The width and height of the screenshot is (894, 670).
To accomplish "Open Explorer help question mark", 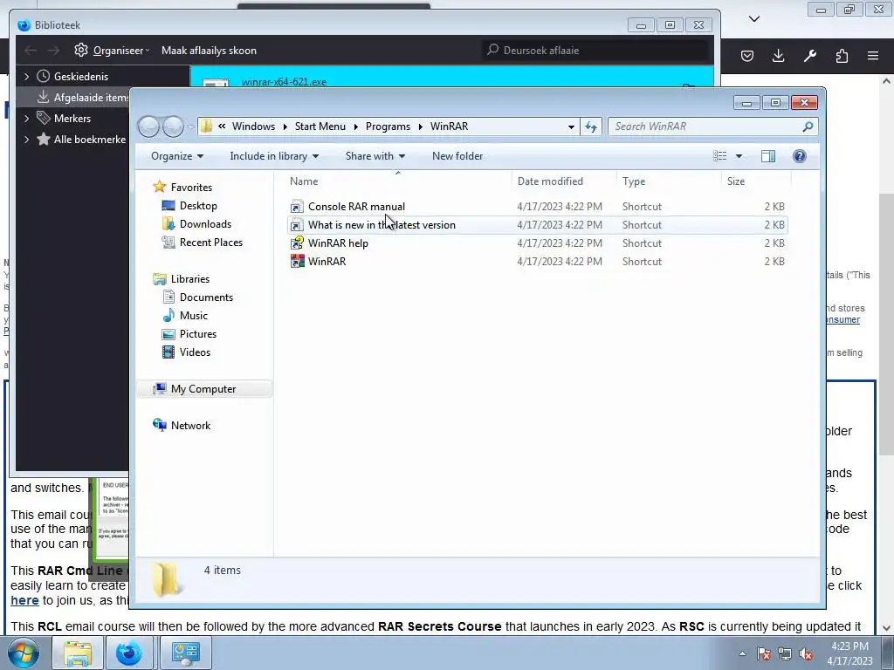I will coord(800,156).
